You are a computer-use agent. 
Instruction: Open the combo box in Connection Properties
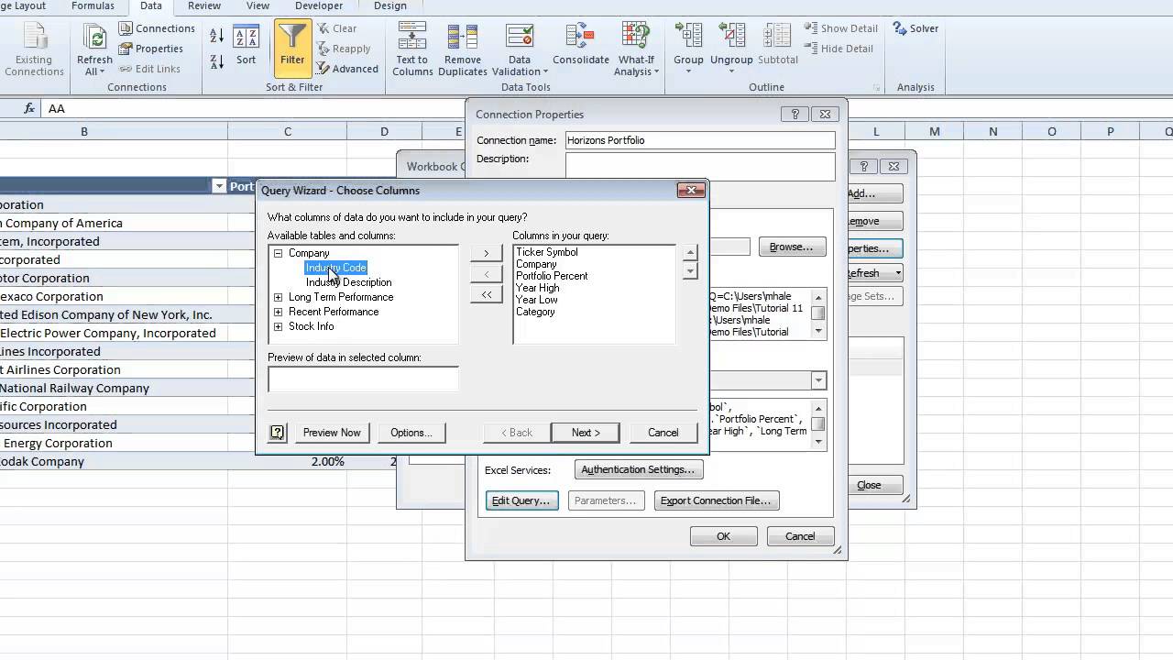818,380
